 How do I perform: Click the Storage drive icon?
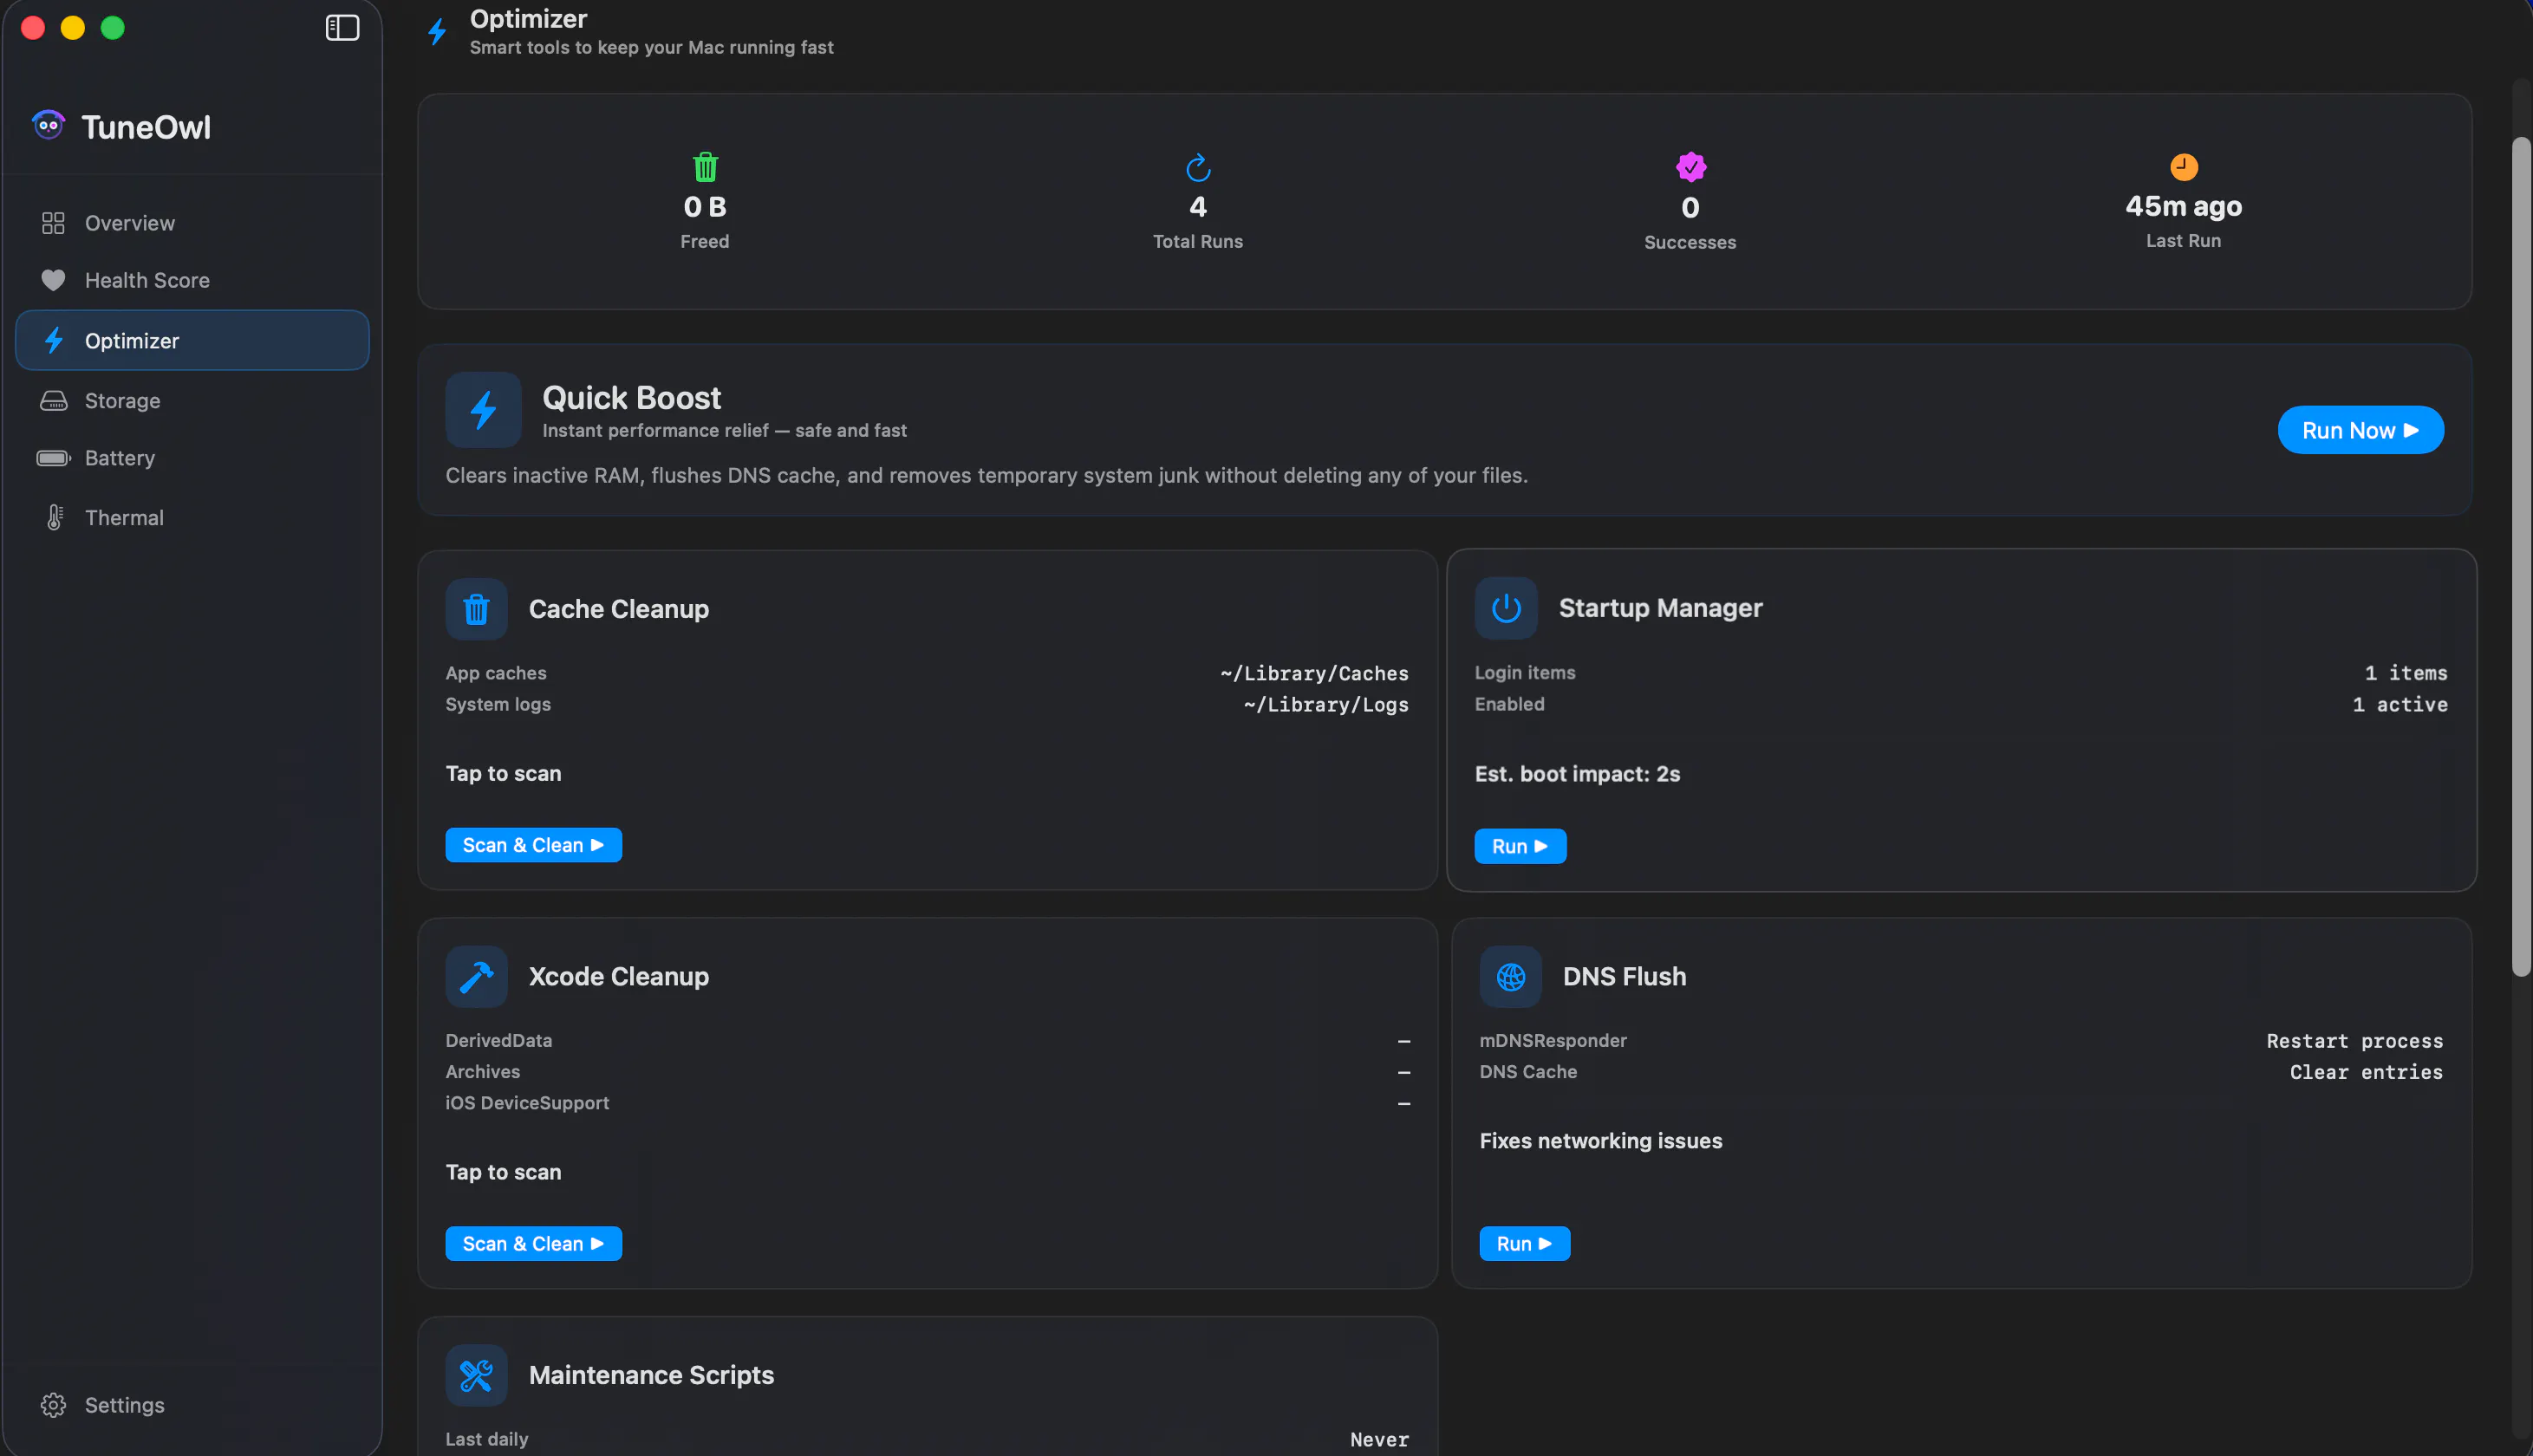[53, 401]
